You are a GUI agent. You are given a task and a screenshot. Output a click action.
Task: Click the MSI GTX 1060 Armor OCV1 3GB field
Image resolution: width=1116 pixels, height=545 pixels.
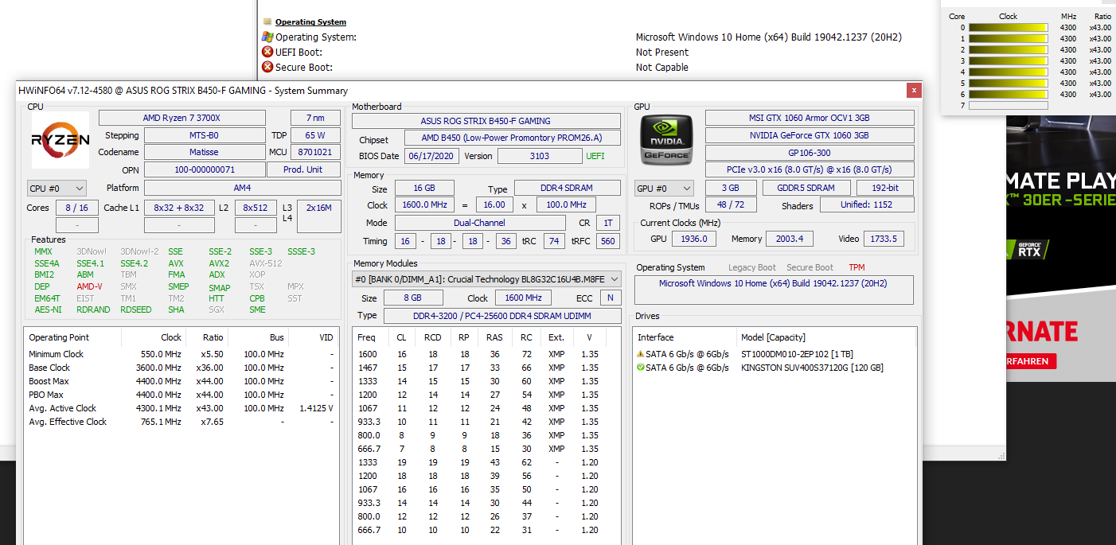[x=810, y=118]
